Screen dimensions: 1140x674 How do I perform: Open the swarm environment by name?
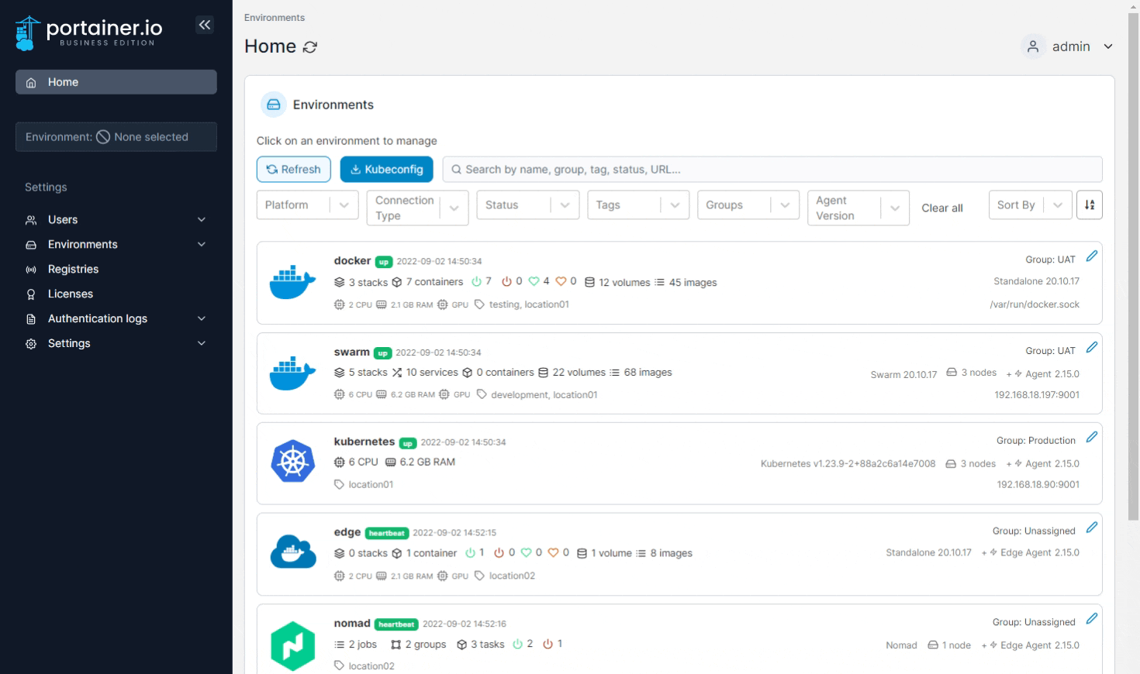351,352
